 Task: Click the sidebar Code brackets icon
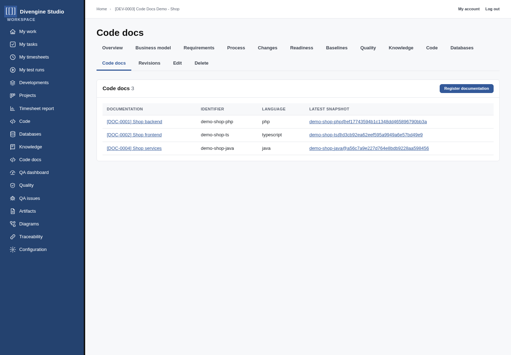[x=13, y=121]
